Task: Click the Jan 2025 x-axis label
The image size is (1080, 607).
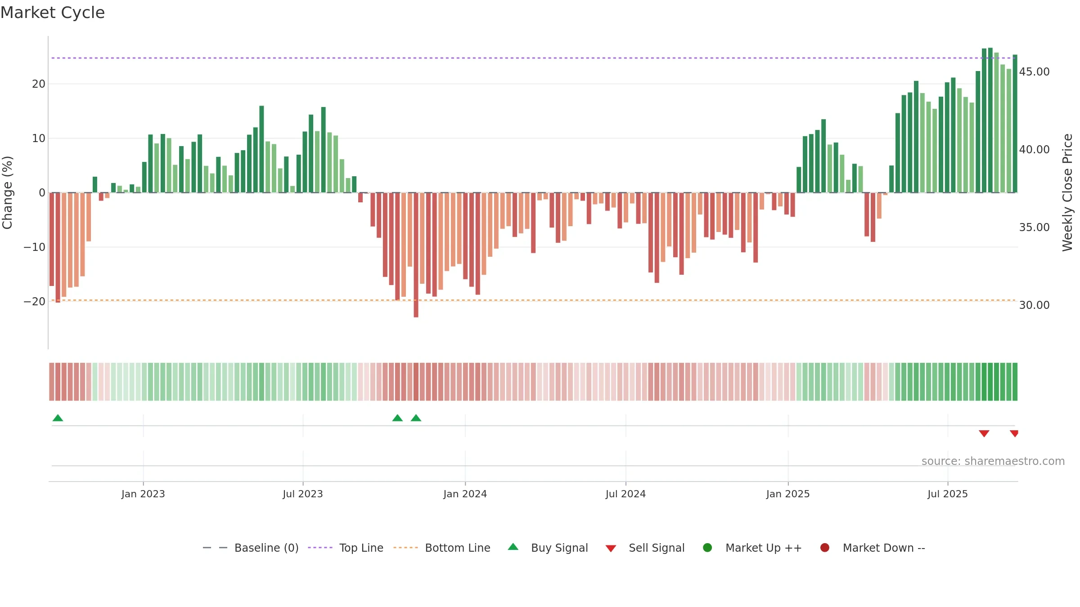Action: click(x=788, y=494)
